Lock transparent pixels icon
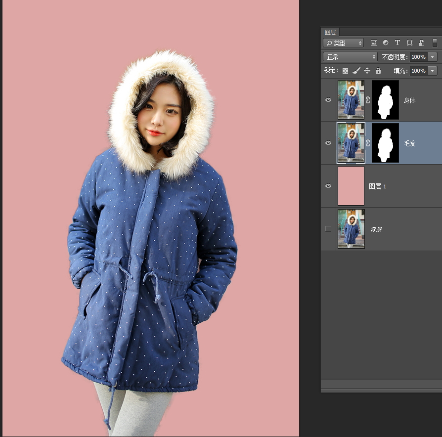 345,71
